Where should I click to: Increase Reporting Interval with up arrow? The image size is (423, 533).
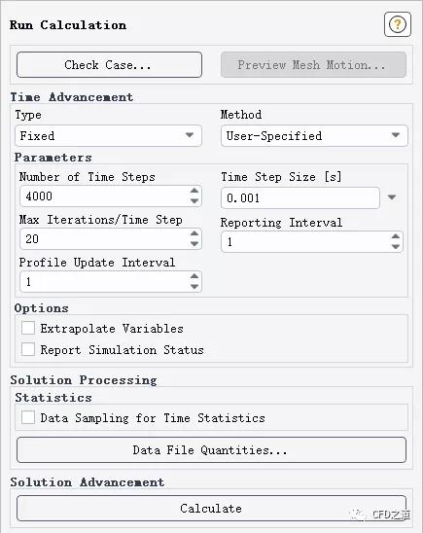tap(396, 236)
